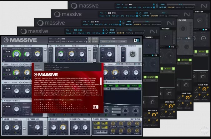
Task: Click the exclamation panic icon beside Ultra
Action: pos(87,42)
